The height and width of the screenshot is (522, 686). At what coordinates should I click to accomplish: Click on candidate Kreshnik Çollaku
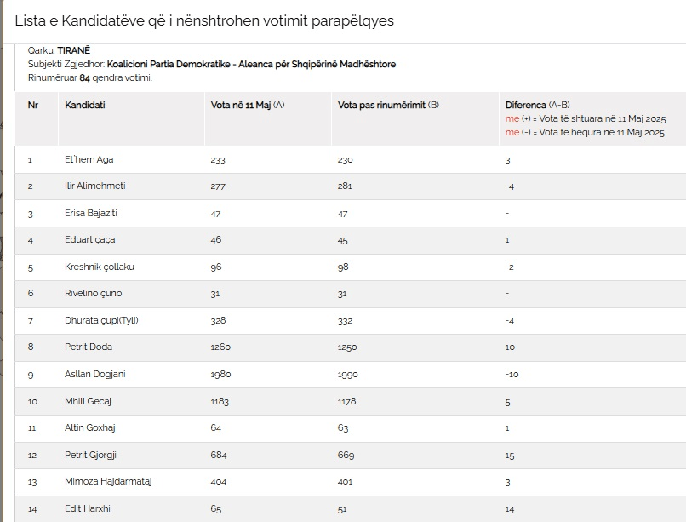[99, 267]
